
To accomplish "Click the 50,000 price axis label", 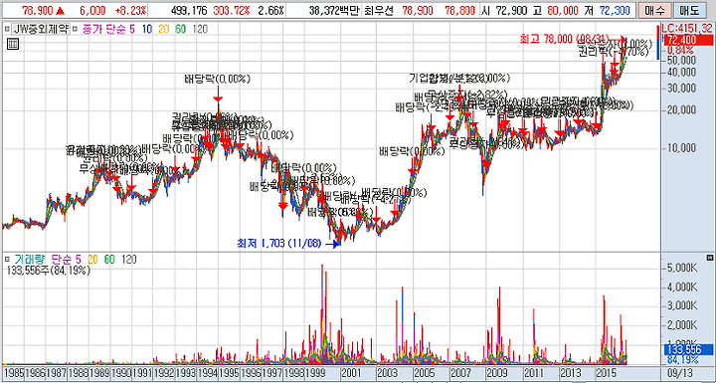I will pyautogui.click(x=681, y=60).
